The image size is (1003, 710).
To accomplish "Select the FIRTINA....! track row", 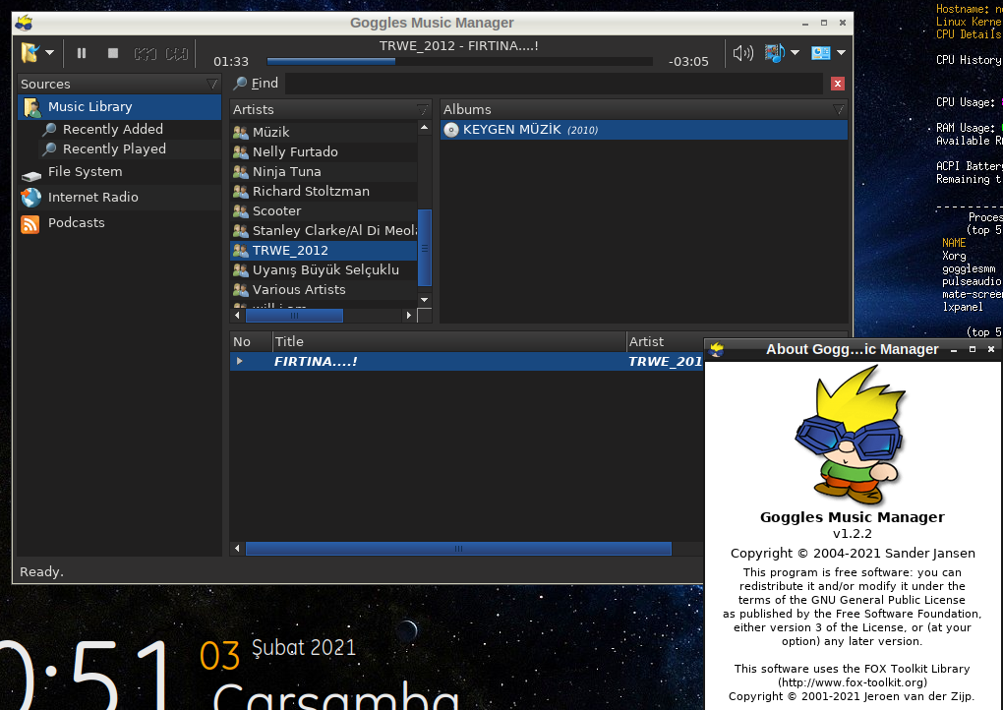I will [x=467, y=362].
